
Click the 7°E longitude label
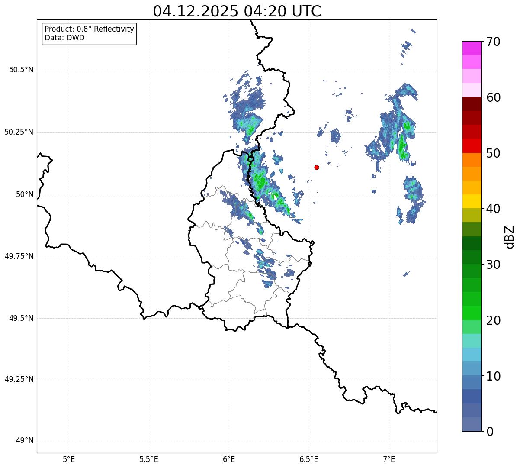(x=389, y=459)
